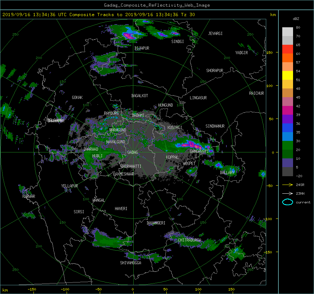The height and width of the screenshot is (294, 314).
Task: Click the BAGALKOT city label
Action: pos(140,96)
